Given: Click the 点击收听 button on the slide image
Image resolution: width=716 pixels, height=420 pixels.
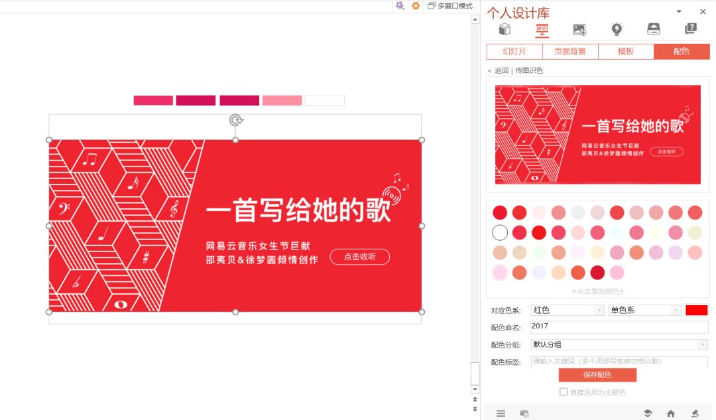Looking at the screenshot, I should click(x=360, y=257).
